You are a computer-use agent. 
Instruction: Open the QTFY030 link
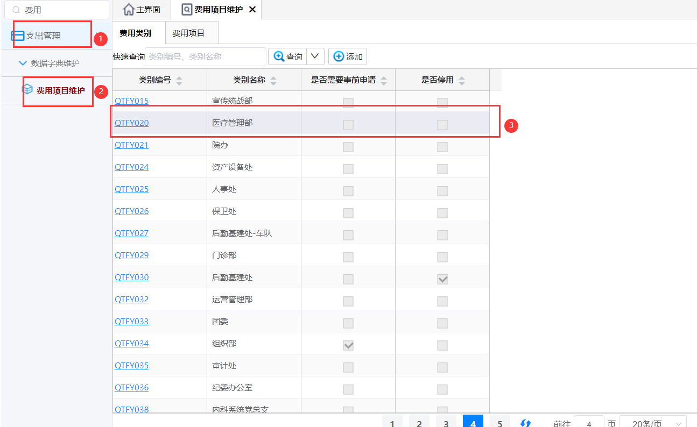pyautogui.click(x=131, y=277)
